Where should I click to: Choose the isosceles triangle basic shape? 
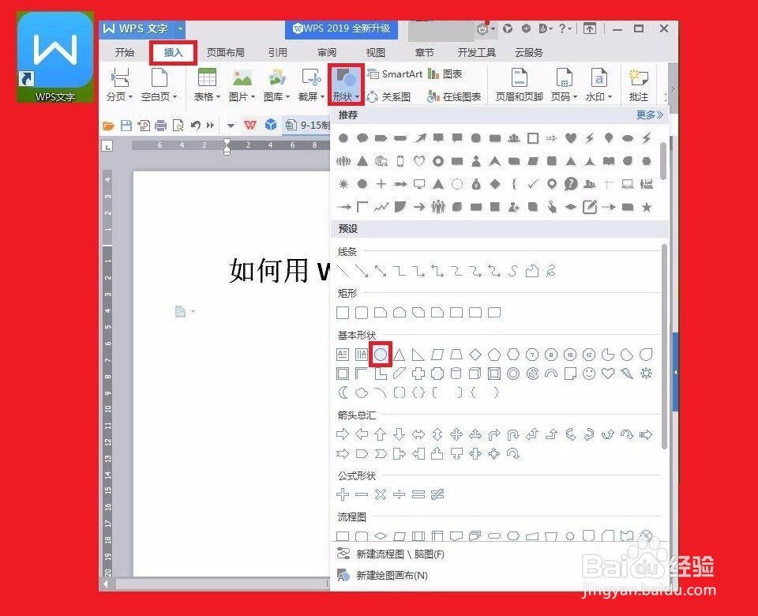click(x=400, y=355)
